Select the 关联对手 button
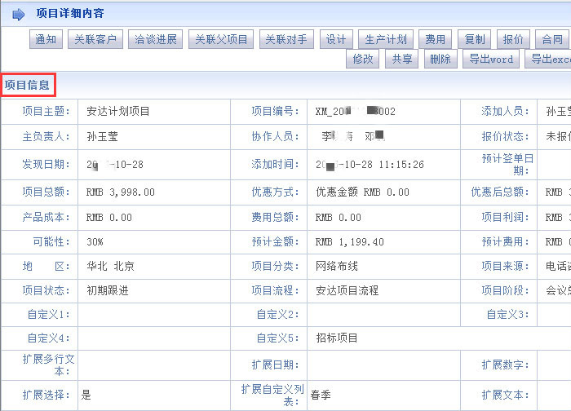The image size is (571, 411). tap(286, 39)
